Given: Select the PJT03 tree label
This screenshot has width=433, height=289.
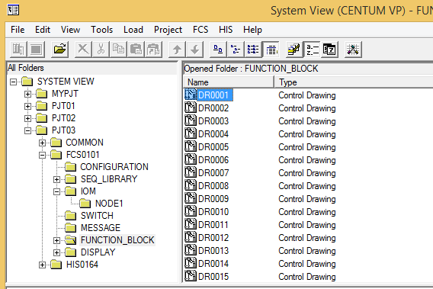Looking at the screenshot, I should click(63, 130).
